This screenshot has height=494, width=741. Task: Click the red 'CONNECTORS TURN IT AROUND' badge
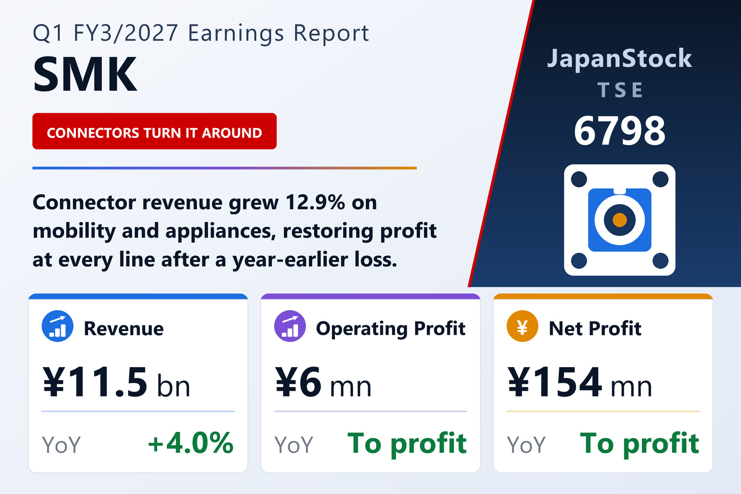[x=154, y=131]
